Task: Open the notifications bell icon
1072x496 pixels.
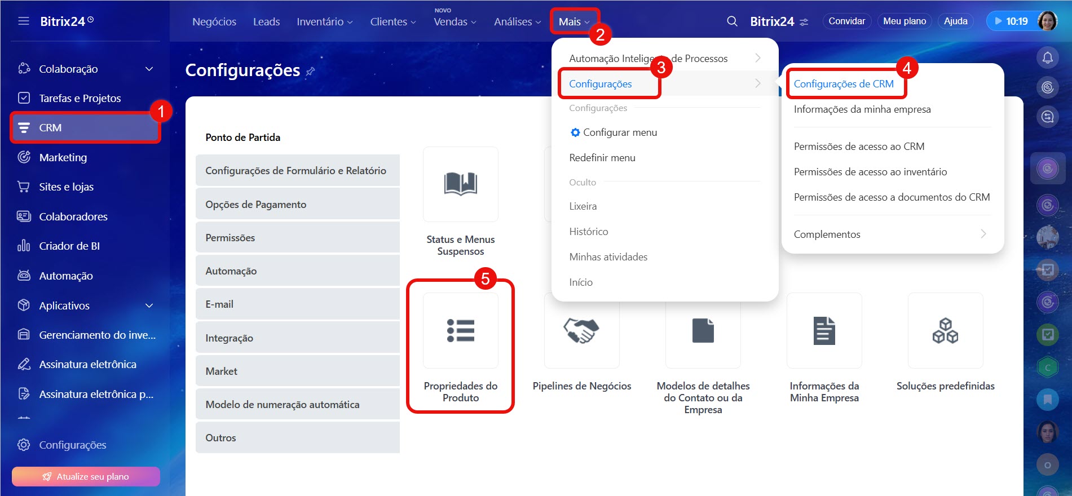Action: click(1047, 57)
